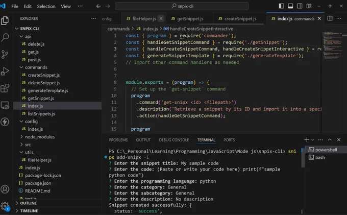347x215 pixels.
Task: Toggle the primary side bar layout button
Action: (x=281, y=6)
